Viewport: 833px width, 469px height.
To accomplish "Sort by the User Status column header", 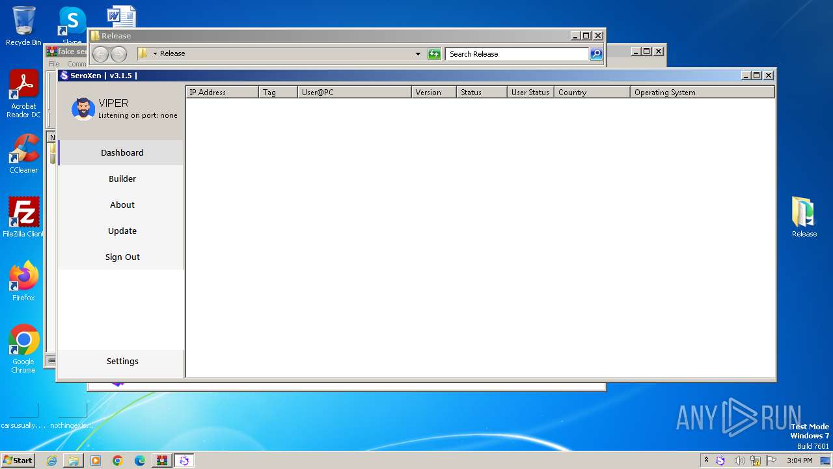I will pyautogui.click(x=530, y=92).
